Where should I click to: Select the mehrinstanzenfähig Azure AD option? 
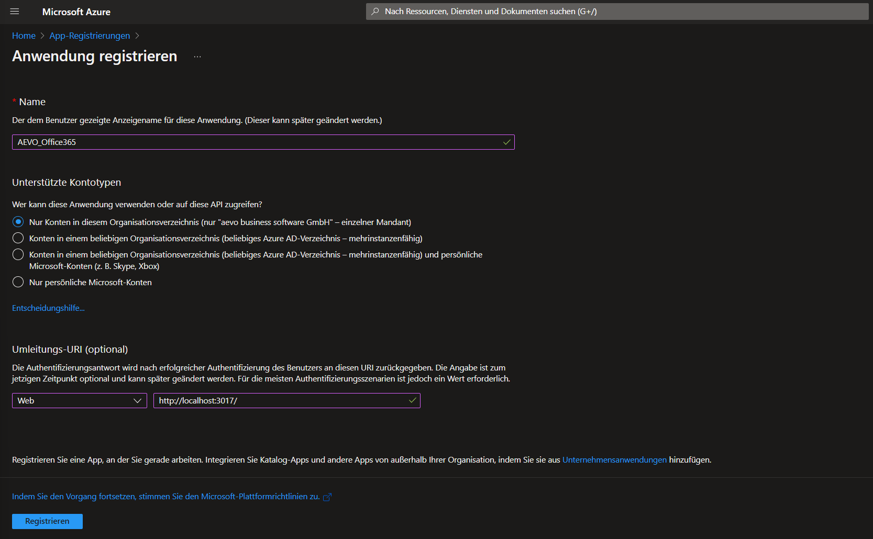[17, 238]
